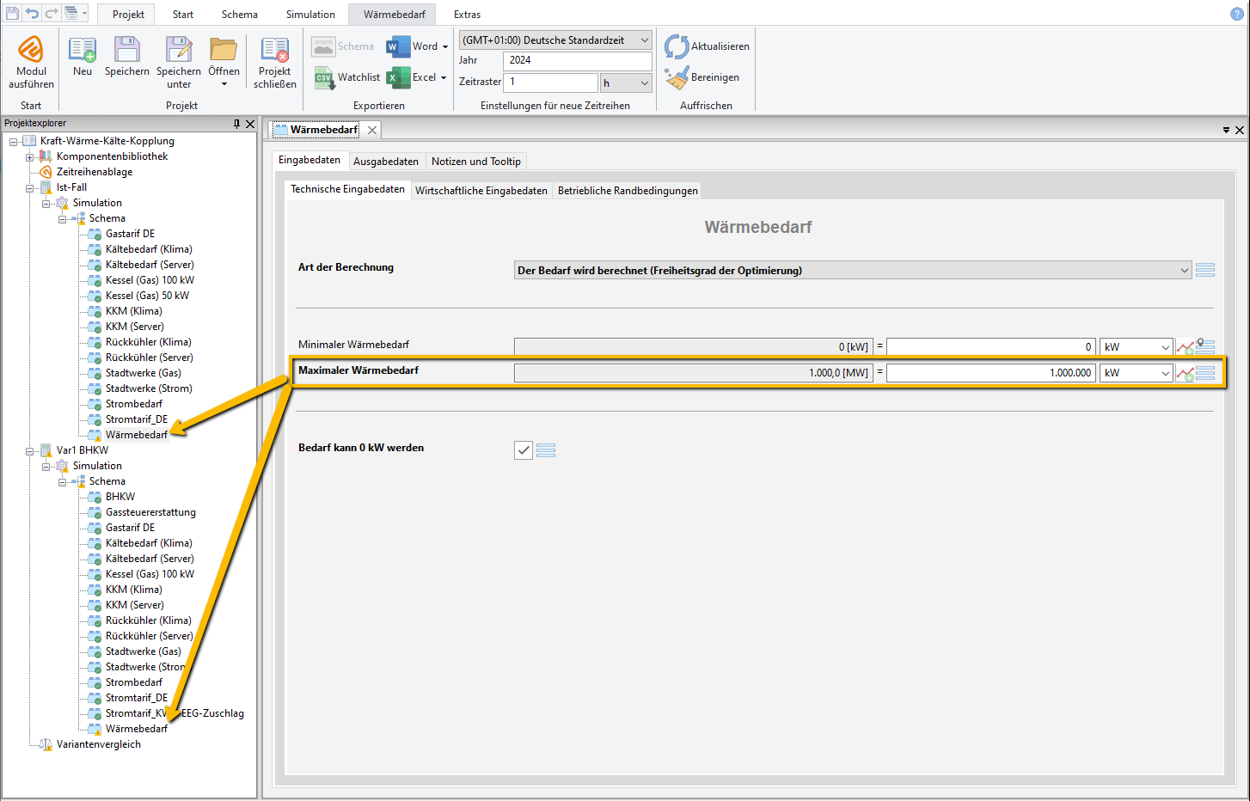Collapse the Var1 BHKW tree node

click(30, 450)
